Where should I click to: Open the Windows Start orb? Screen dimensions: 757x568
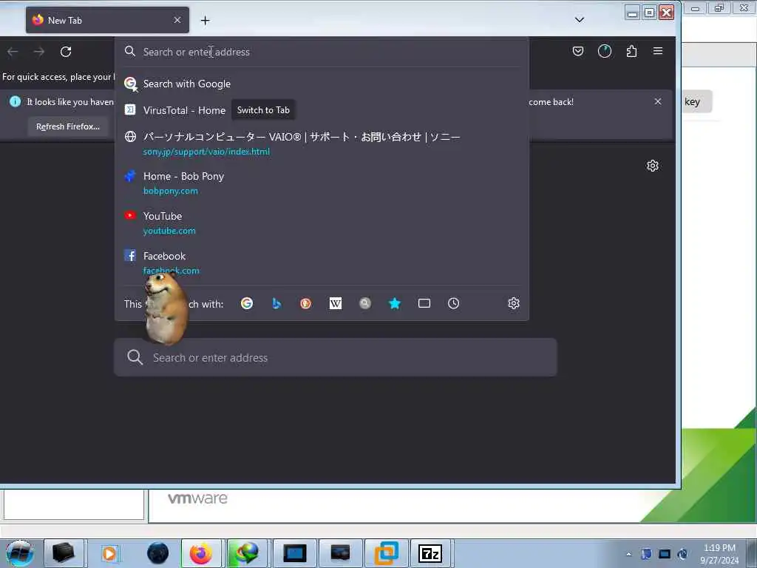19,553
